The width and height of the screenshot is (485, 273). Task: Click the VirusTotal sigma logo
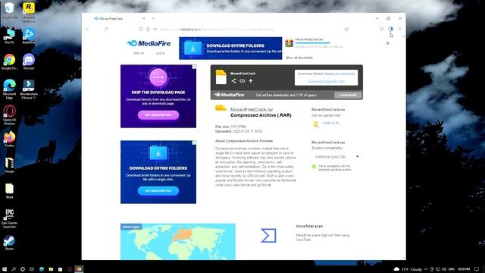(268, 235)
